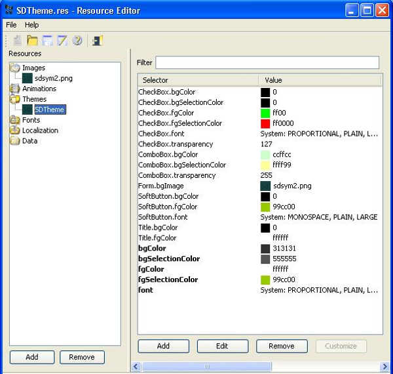Click the Filter text field
The height and width of the screenshot is (374, 393).
tap(267, 62)
